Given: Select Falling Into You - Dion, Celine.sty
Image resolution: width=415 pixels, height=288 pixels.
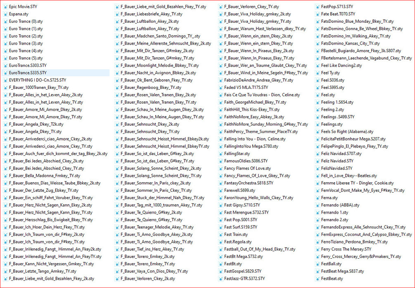Looking at the screenshot, I should coord(255,139).
